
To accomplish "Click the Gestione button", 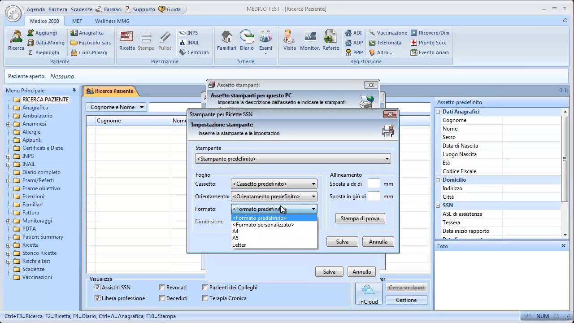I will pos(406,300).
